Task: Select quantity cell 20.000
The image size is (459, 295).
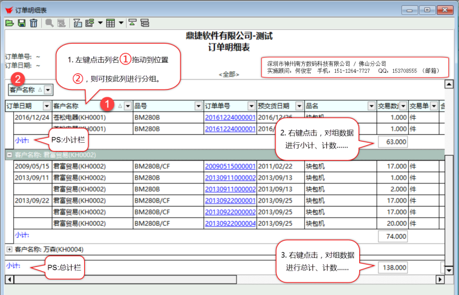Action: (x=392, y=223)
